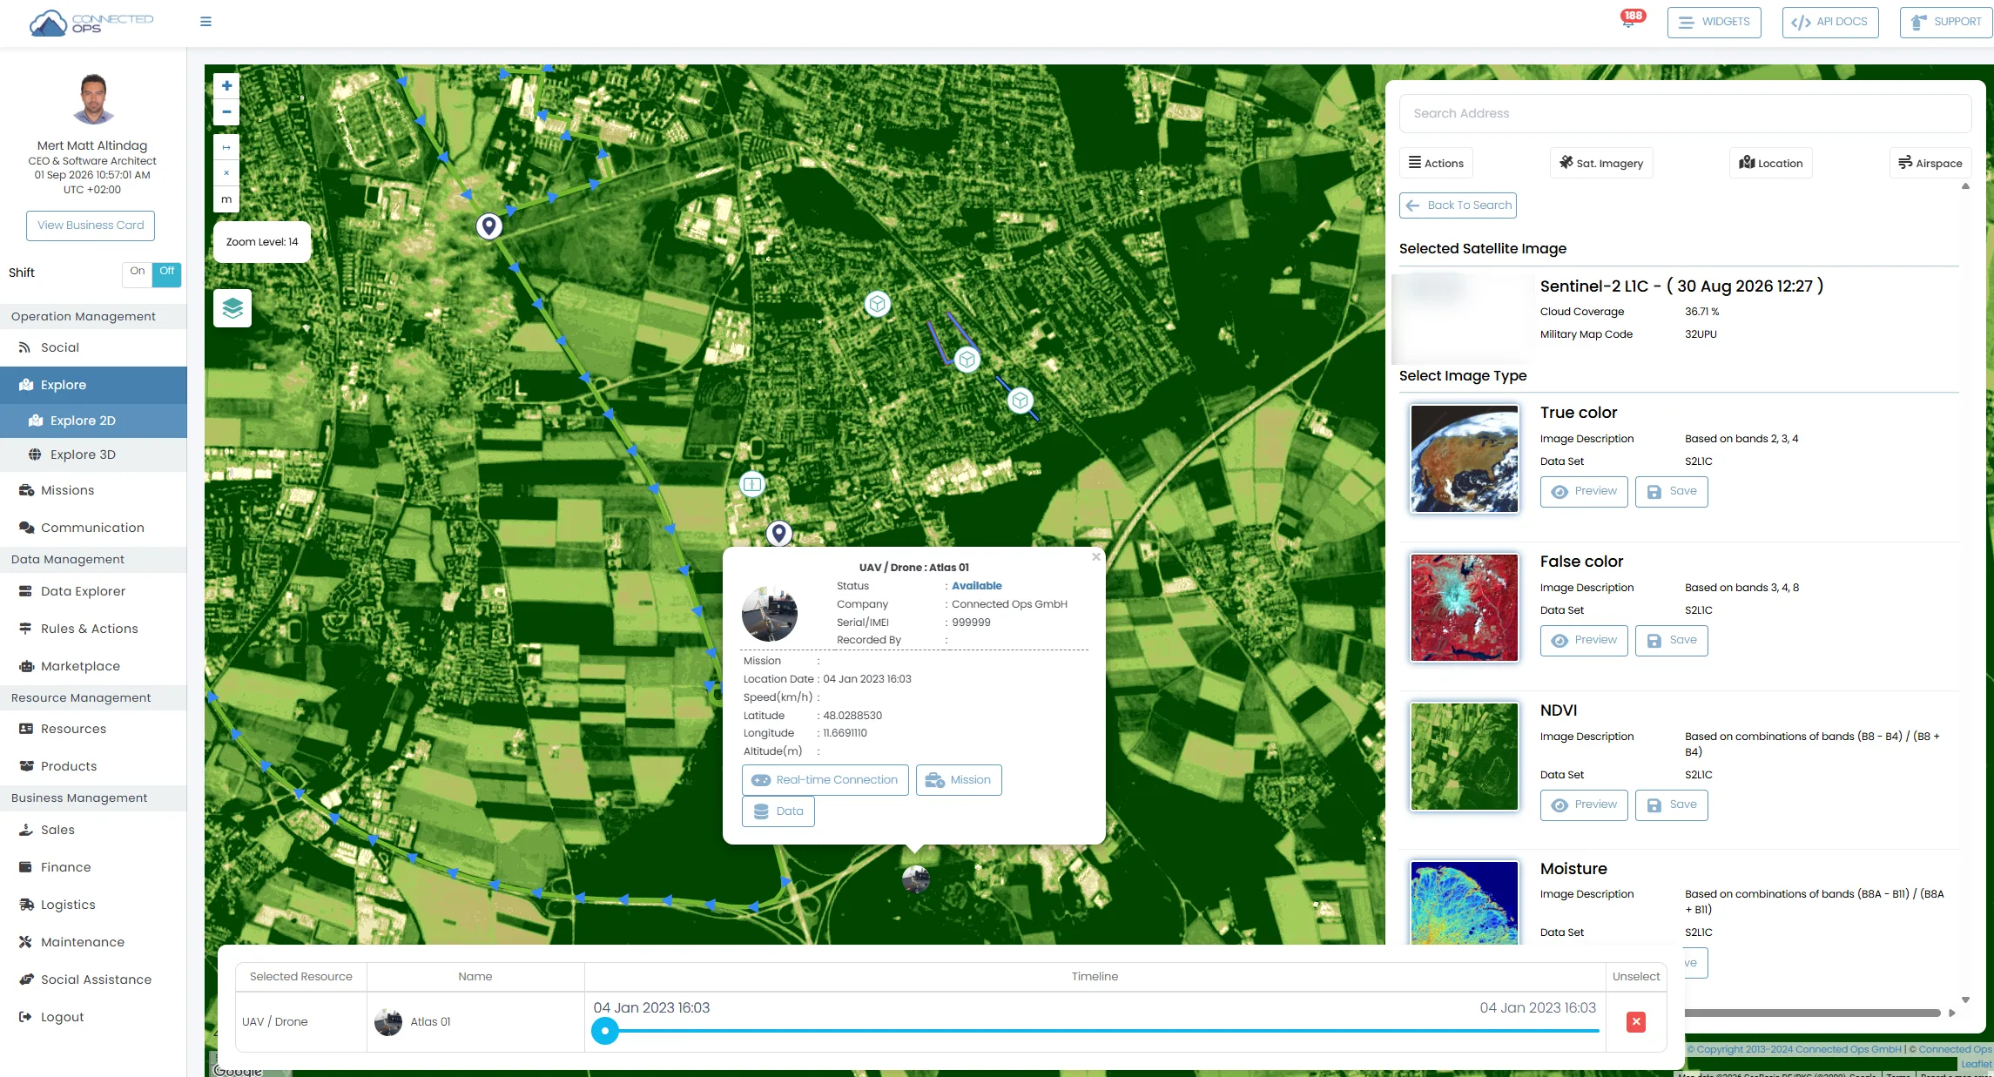The width and height of the screenshot is (1994, 1077).
Task: Start Real-time Connection for Atlas 01
Action: tap(825, 780)
